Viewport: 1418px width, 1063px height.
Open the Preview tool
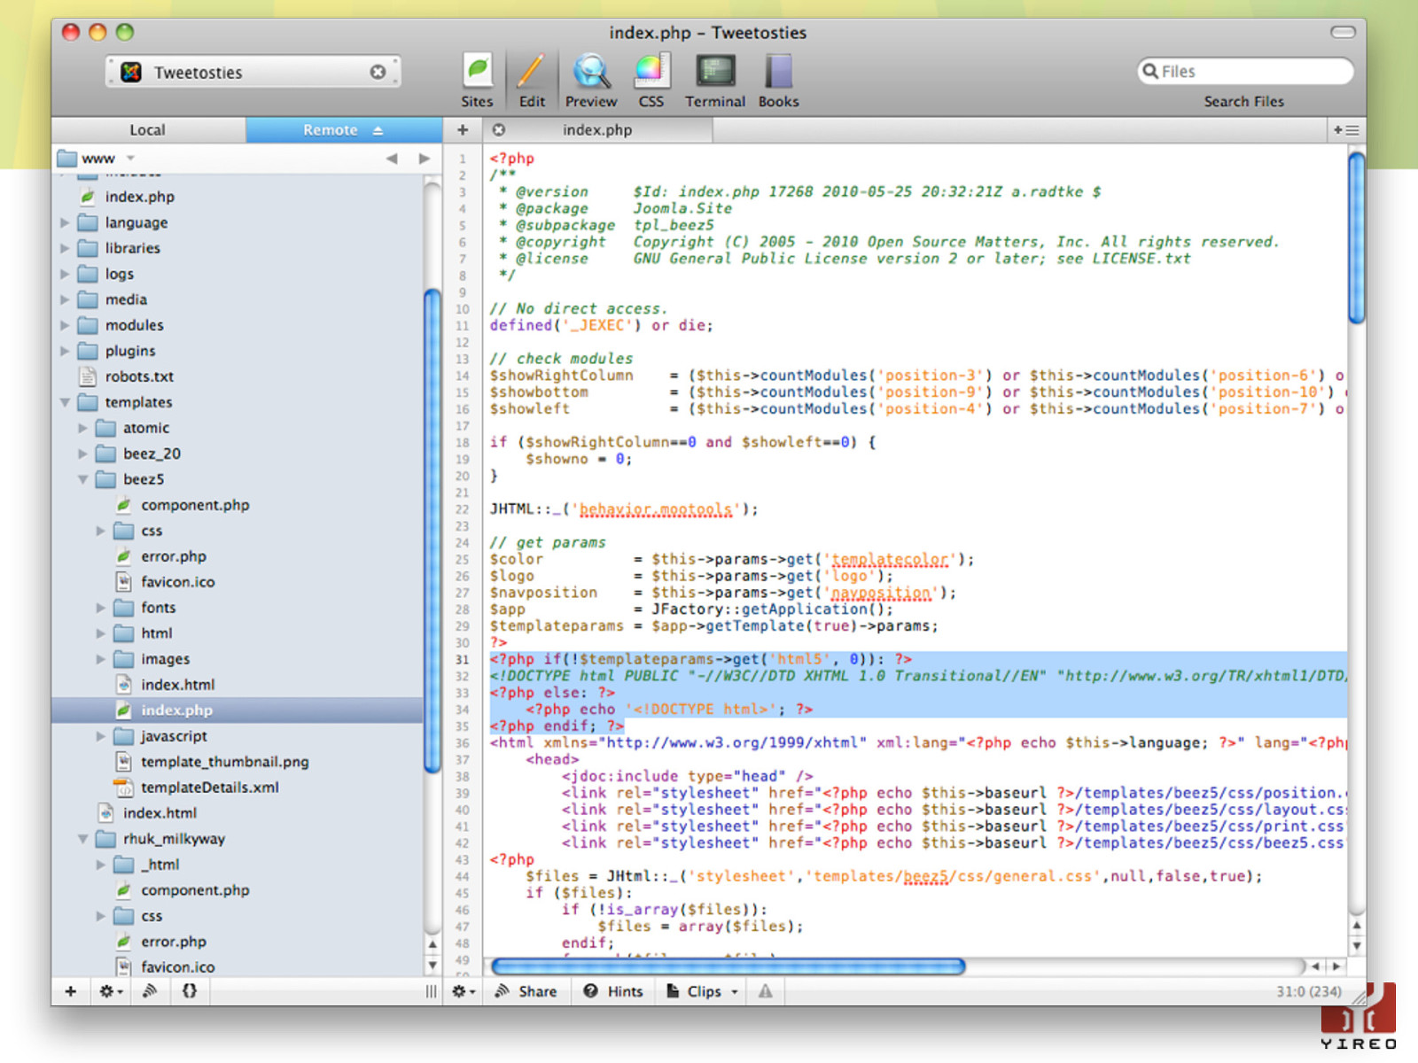590,81
